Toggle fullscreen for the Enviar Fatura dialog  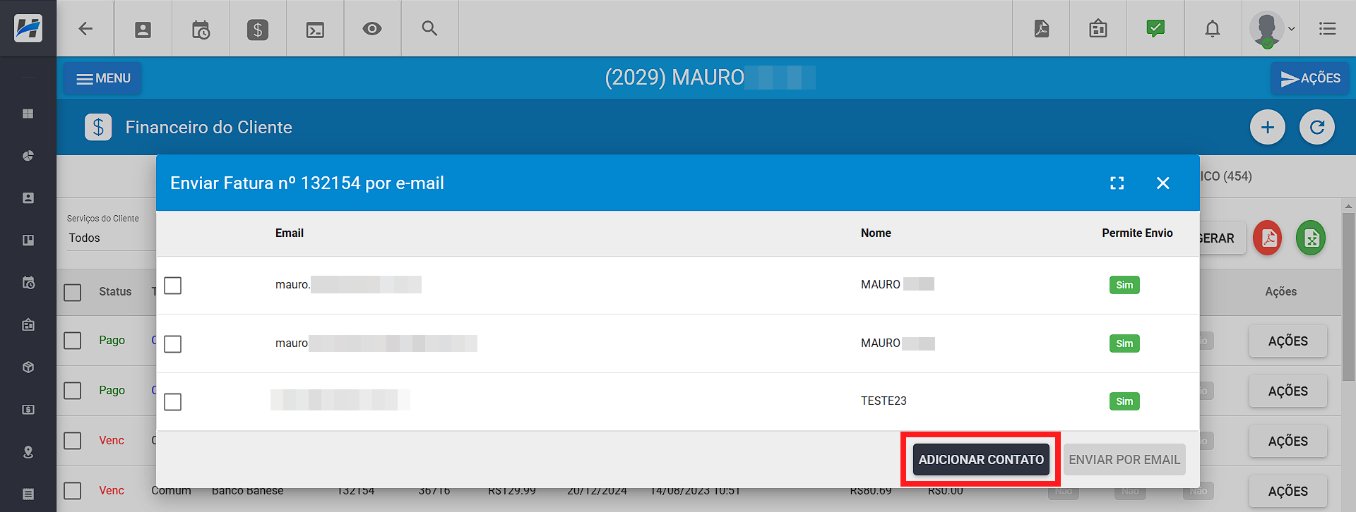pyautogui.click(x=1117, y=183)
